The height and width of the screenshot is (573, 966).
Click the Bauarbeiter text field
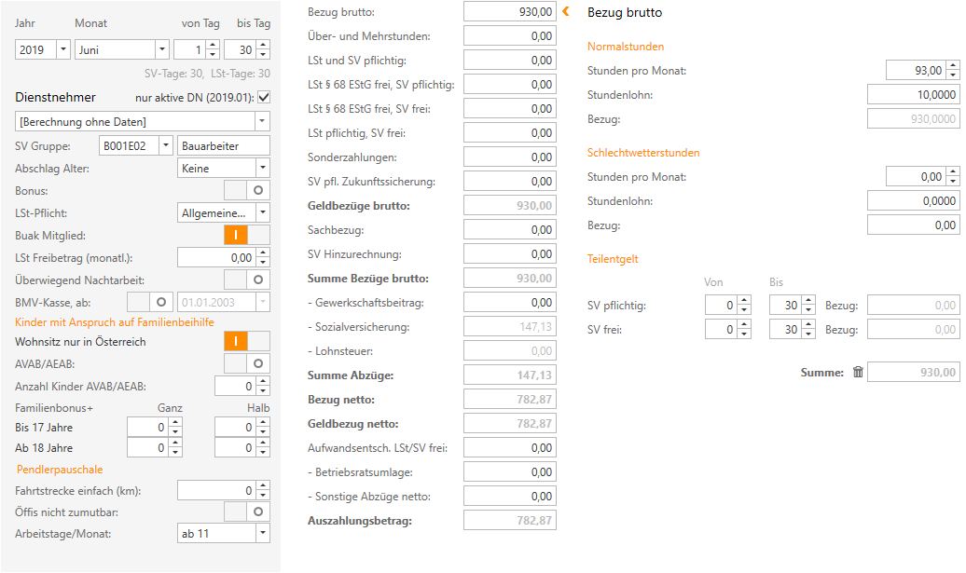coord(223,146)
